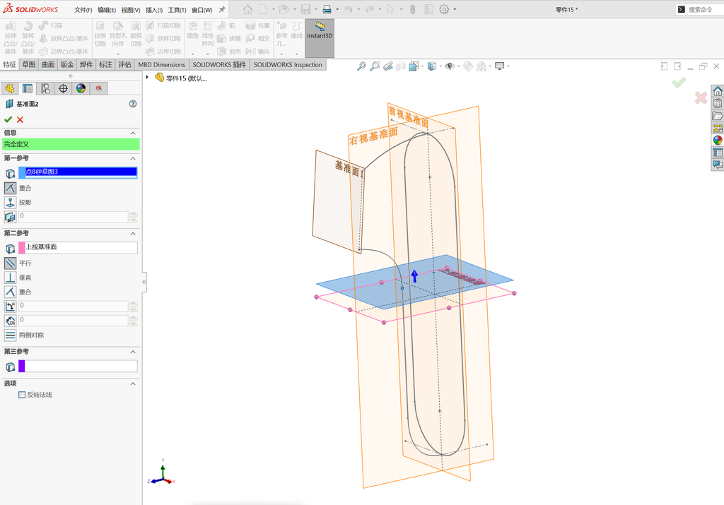This screenshot has width=724, height=505.
Task: Toggle the Instant3D button
Action: [320, 38]
